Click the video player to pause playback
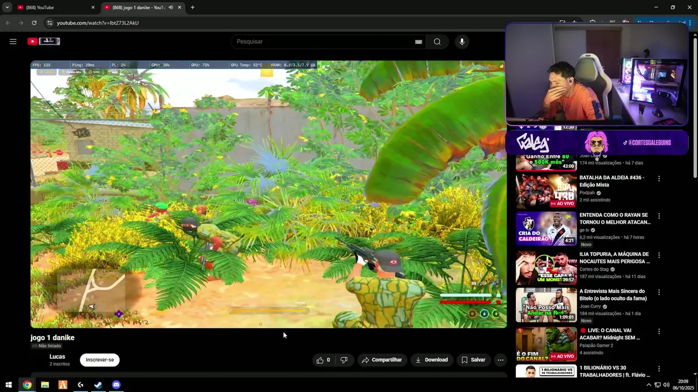 click(268, 194)
